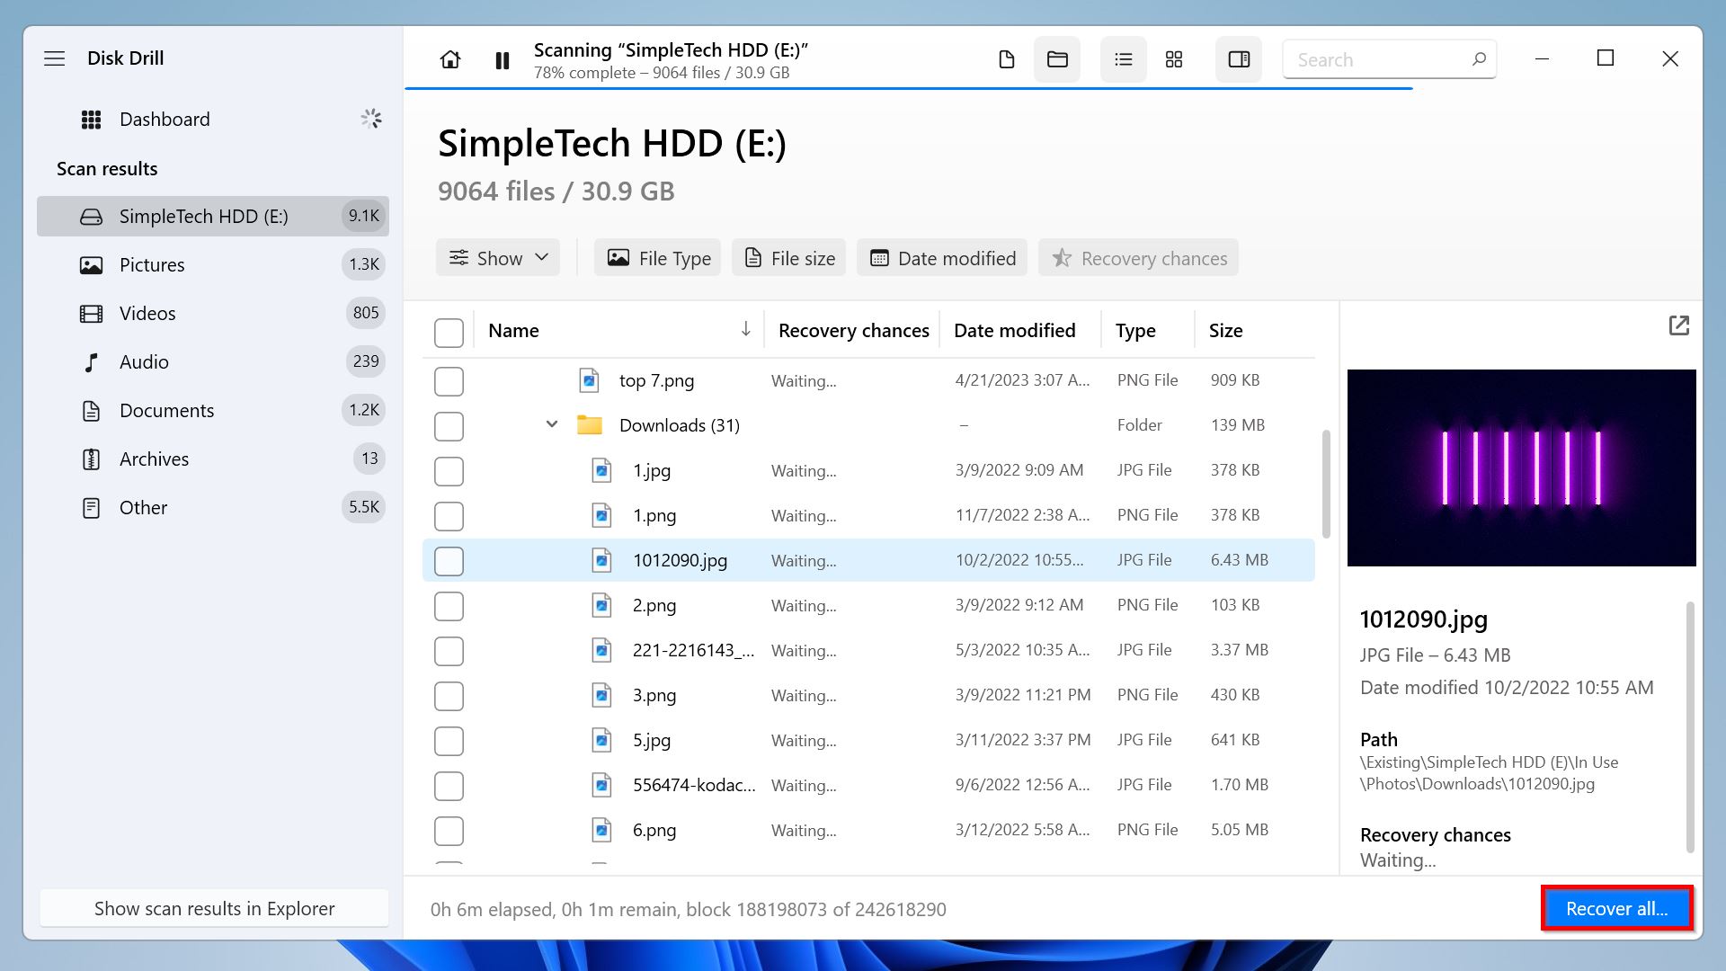Image resolution: width=1726 pixels, height=971 pixels.
Task: Select Pictures from scan results sidebar
Action: click(150, 263)
